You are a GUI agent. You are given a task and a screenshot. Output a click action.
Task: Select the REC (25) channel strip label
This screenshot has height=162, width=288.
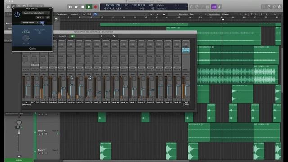click(35, 103)
